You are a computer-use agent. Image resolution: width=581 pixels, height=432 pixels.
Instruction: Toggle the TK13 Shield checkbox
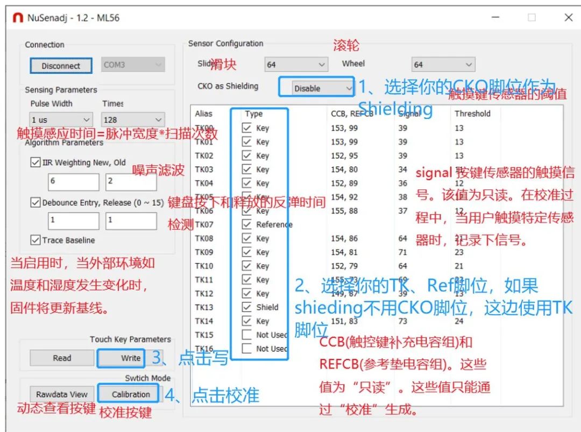[x=246, y=307]
